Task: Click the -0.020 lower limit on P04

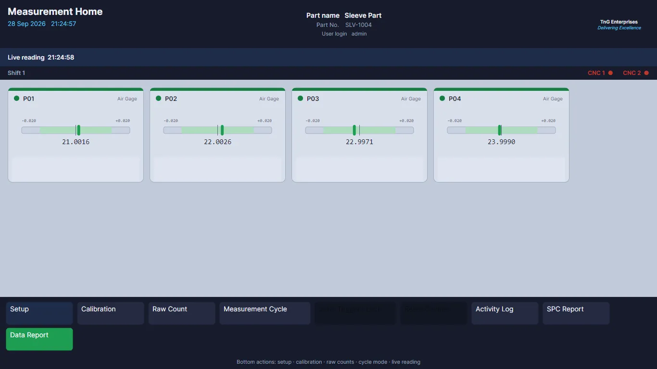Action: pyautogui.click(x=455, y=121)
